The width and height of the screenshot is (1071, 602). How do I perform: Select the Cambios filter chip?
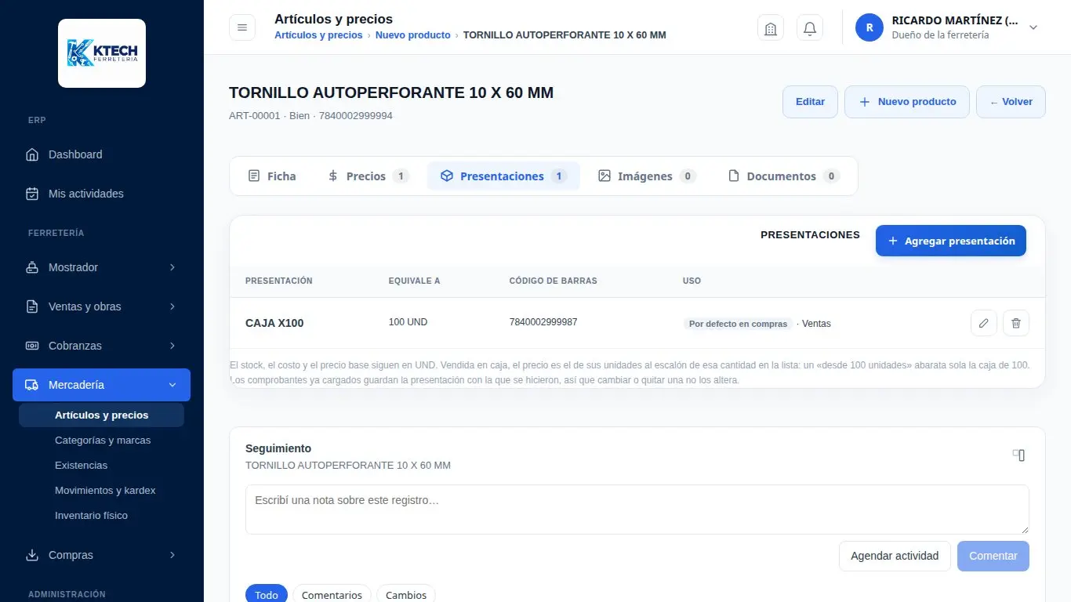406,595
